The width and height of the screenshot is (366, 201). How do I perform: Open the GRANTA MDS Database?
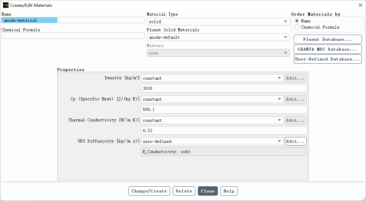click(x=327, y=49)
